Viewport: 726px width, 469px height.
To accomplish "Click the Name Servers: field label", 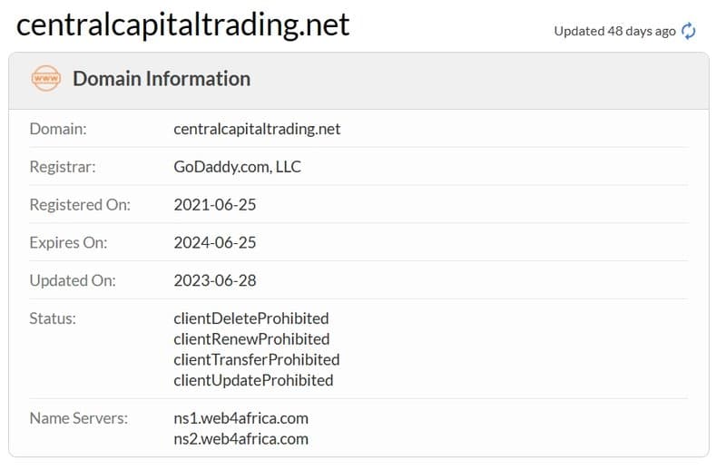I will click(x=79, y=418).
